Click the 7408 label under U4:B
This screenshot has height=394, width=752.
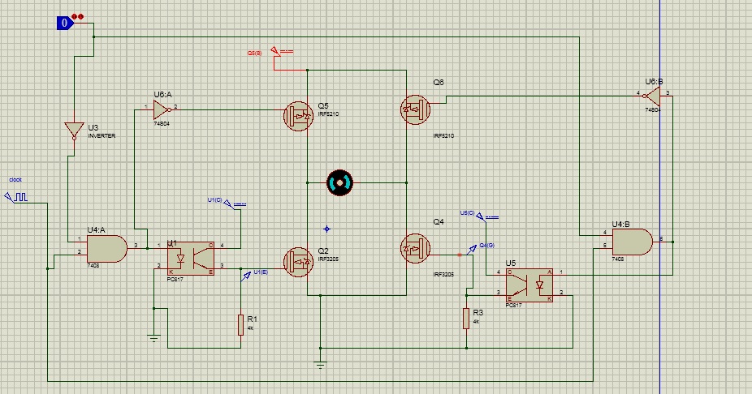pyautogui.click(x=618, y=259)
